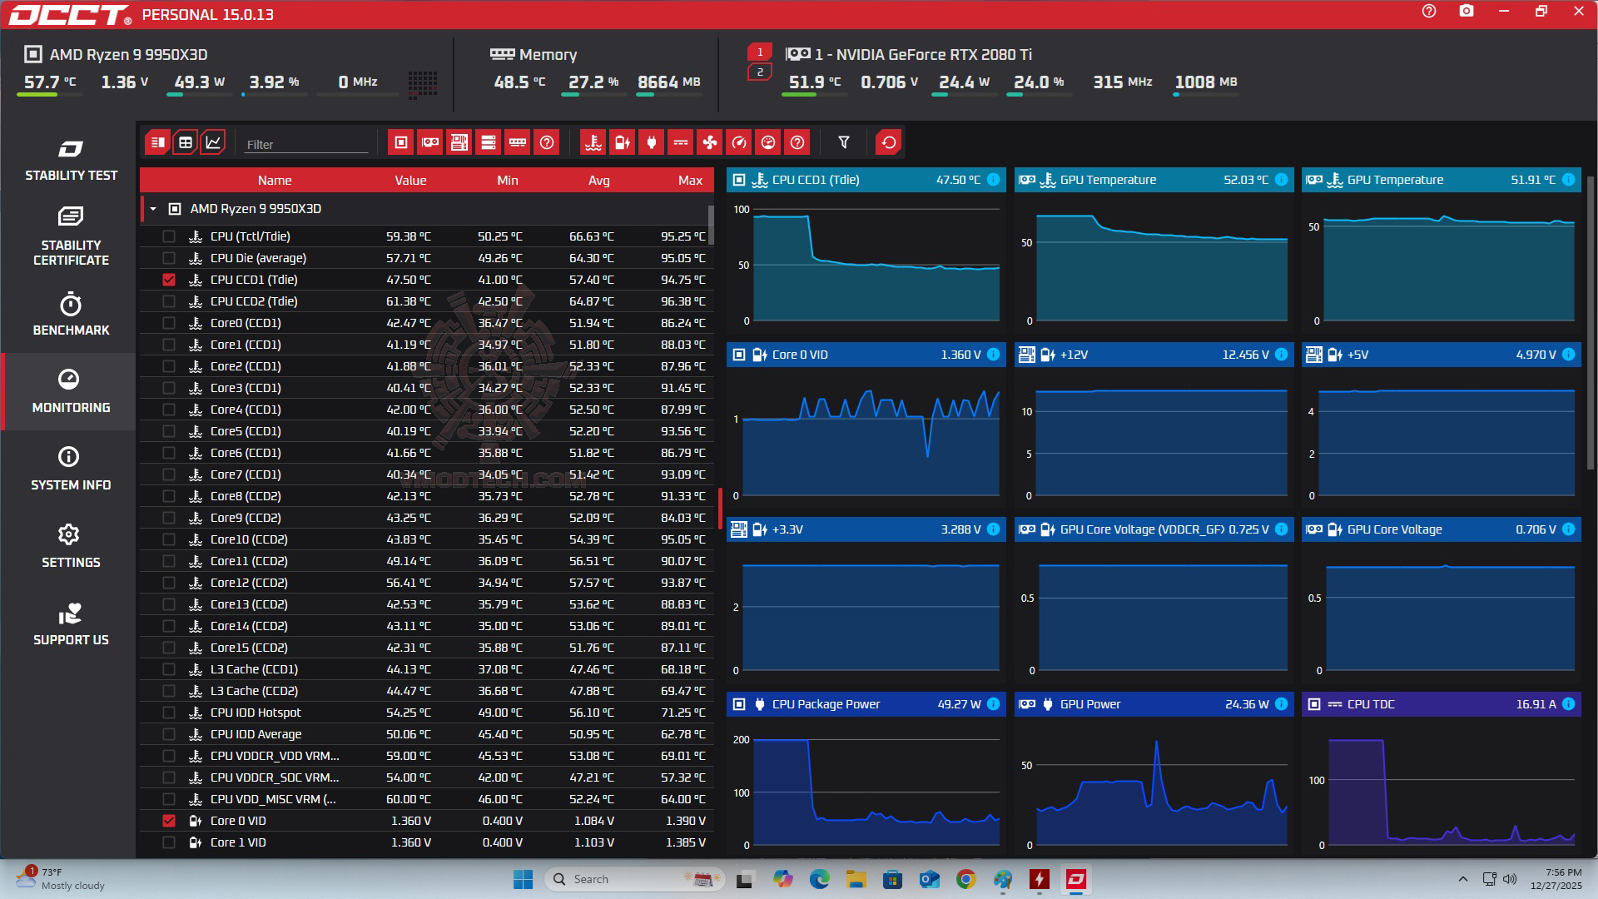
Task: Click the funnel filter icon
Action: [843, 142]
